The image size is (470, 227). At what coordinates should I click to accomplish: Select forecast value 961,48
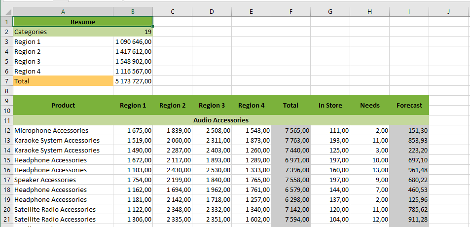coord(409,170)
